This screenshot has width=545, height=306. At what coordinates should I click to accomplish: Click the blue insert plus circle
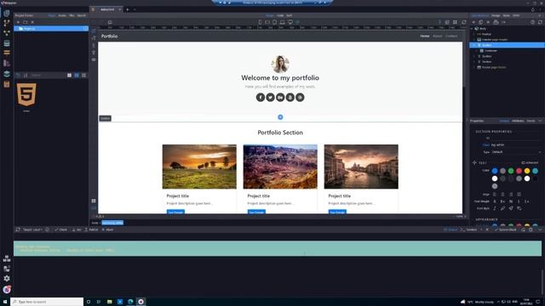click(280, 117)
